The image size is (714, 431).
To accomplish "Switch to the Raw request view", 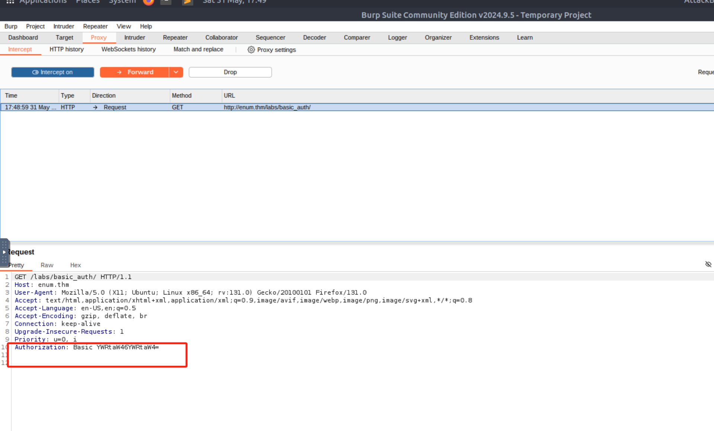I will tap(47, 265).
